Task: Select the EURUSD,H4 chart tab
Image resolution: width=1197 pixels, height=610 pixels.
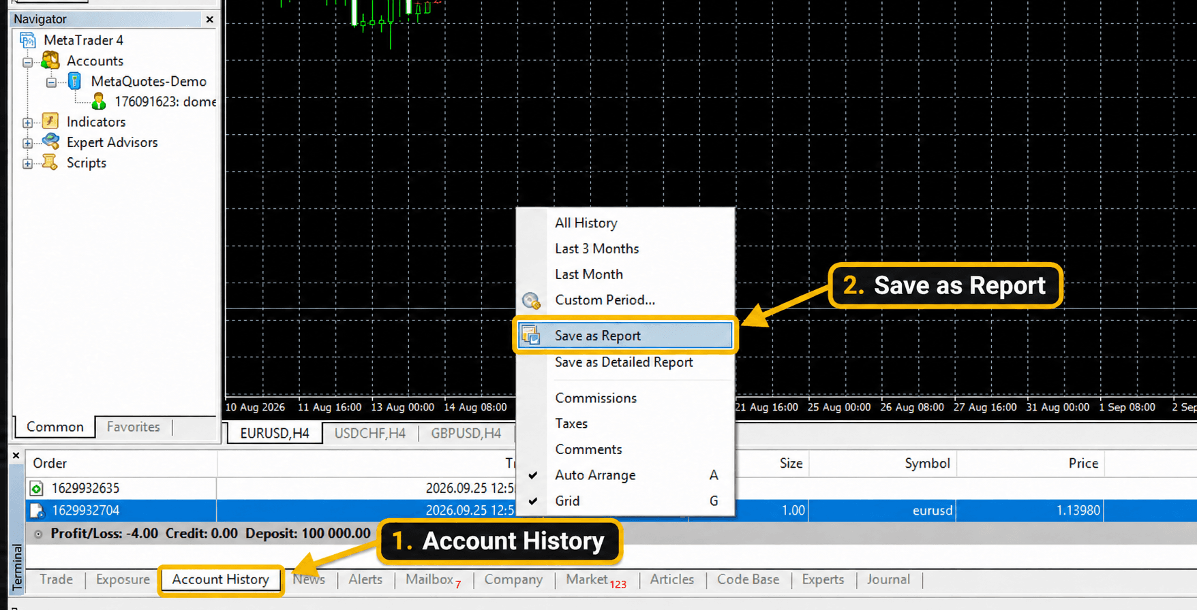Action: (274, 433)
